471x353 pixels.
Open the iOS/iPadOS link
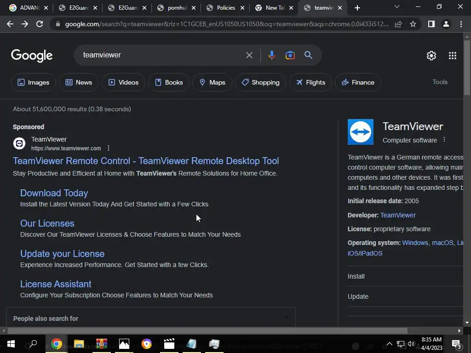coord(365,253)
